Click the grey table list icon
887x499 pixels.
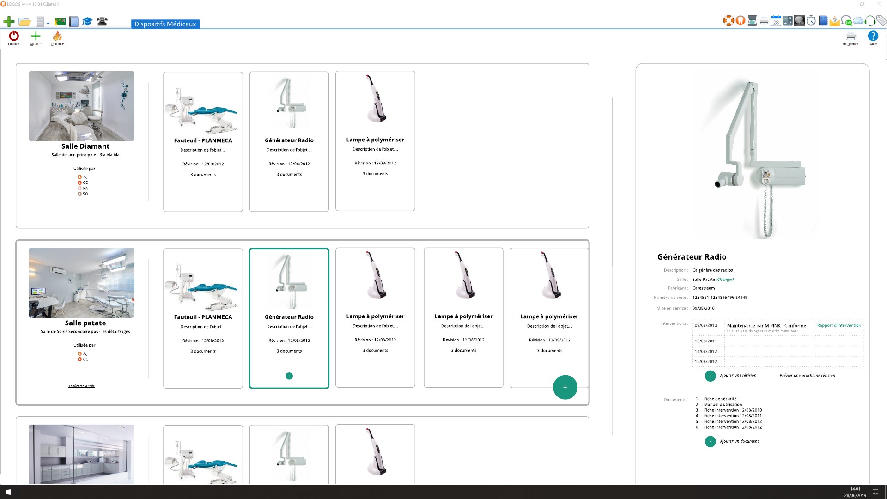(40, 22)
